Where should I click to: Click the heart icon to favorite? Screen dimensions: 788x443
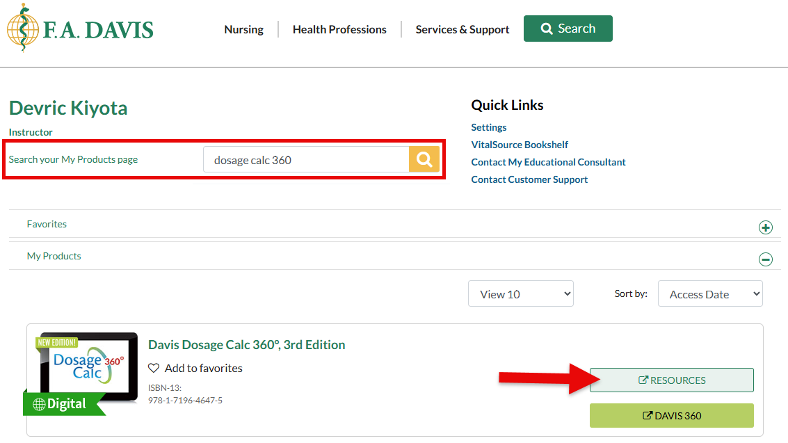[x=154, y=368]
